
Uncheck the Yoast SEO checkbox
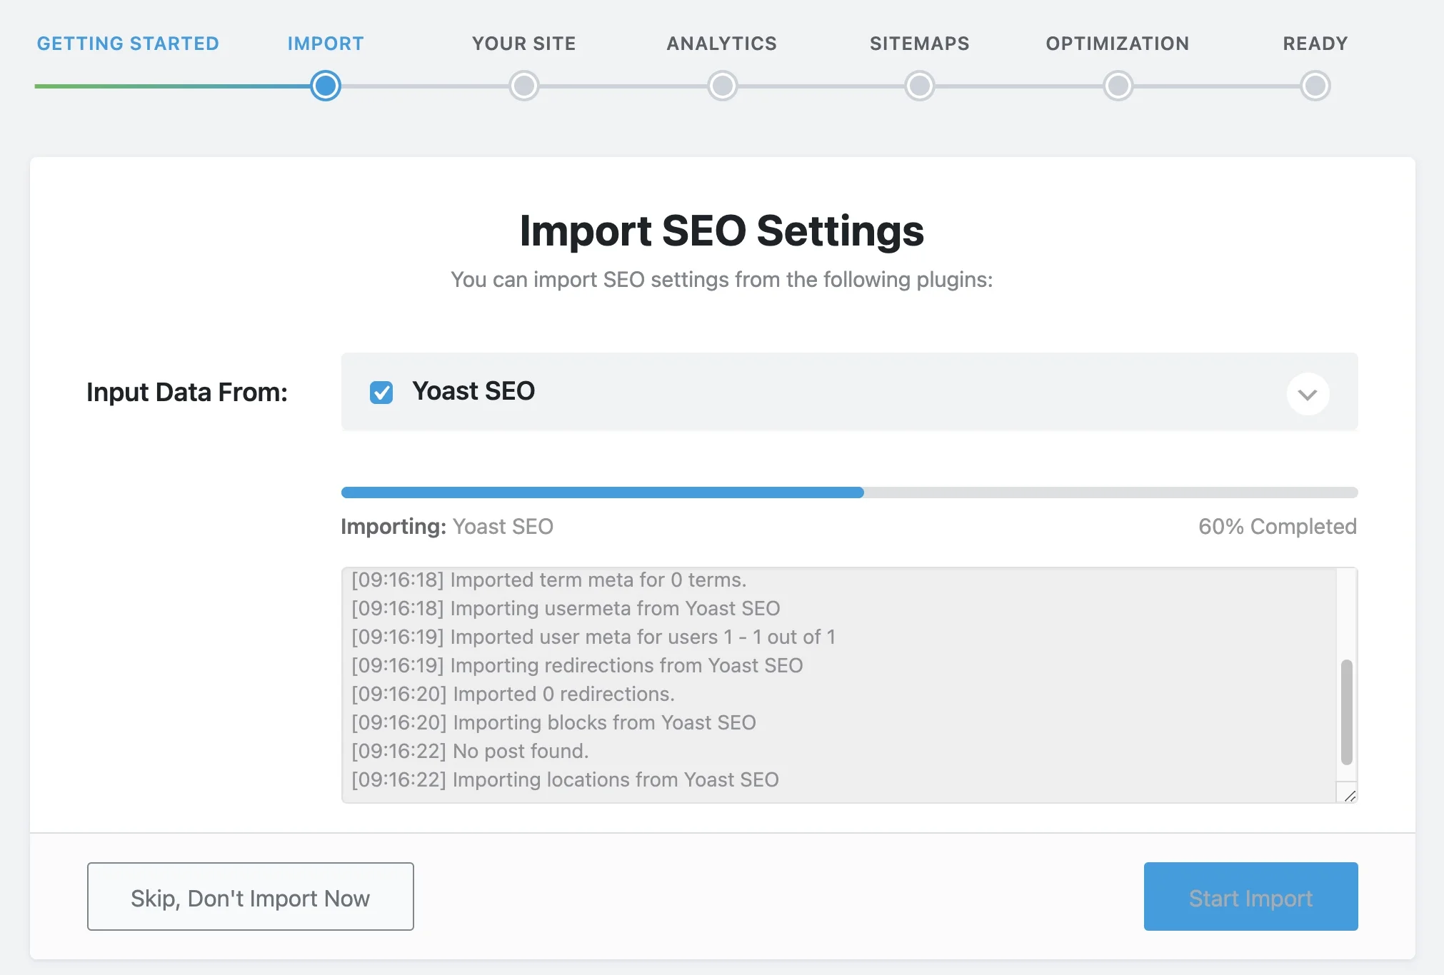point(381,392)
